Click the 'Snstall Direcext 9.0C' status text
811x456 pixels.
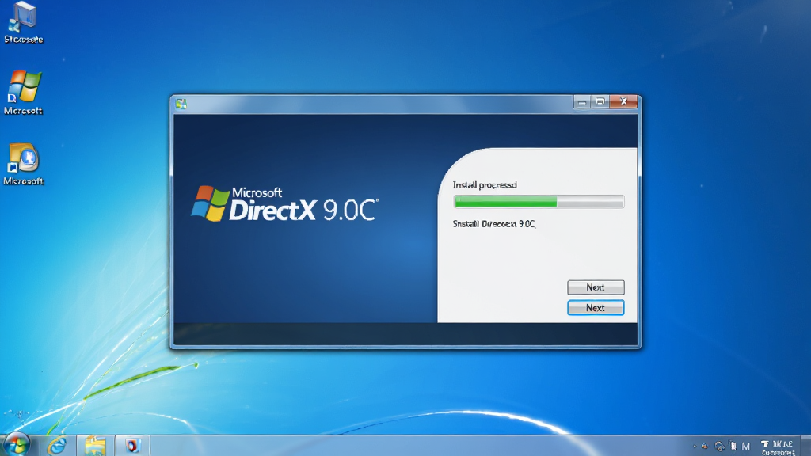click(494, 224)
